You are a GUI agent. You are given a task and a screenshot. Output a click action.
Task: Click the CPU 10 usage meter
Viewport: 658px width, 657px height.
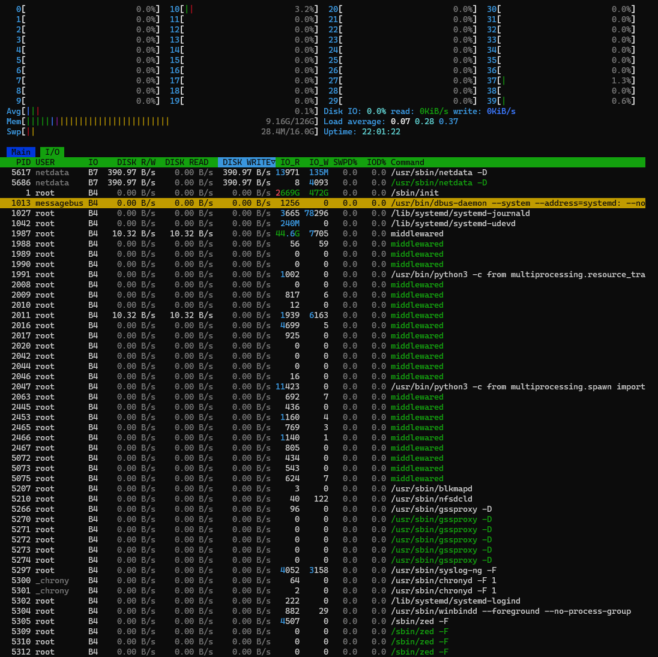point(244,9)
